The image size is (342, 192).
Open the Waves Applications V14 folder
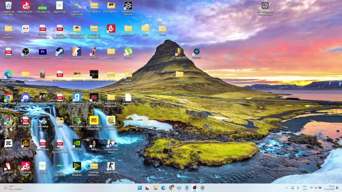[128, 77]
